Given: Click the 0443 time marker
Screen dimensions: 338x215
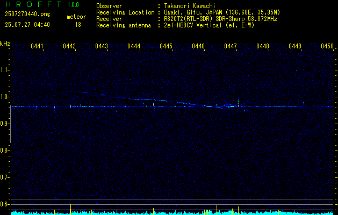Looking at the screenshot, I should click(102, 46).
